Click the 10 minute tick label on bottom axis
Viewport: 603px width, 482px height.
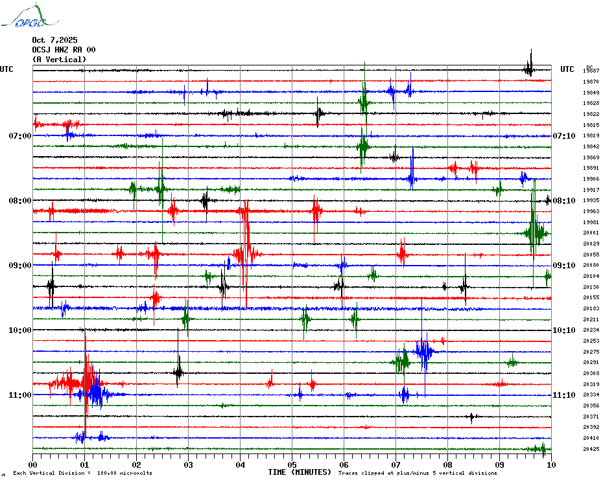550,465
